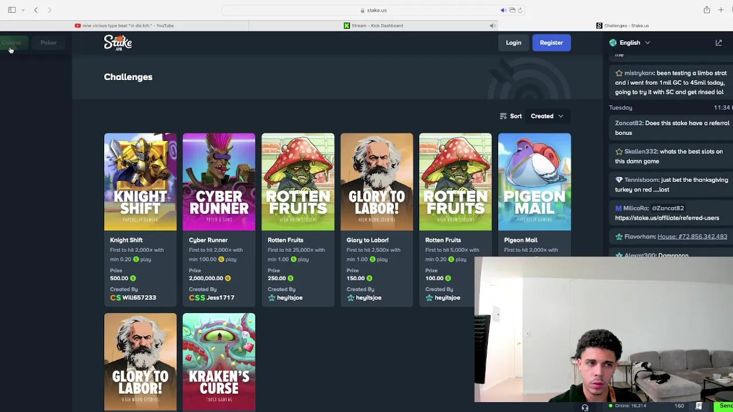The width and height of the screenshot is (733, 412).
Task: Open the Cyber Runner challenge thumbnail
Action: click(x=219, y=182)
